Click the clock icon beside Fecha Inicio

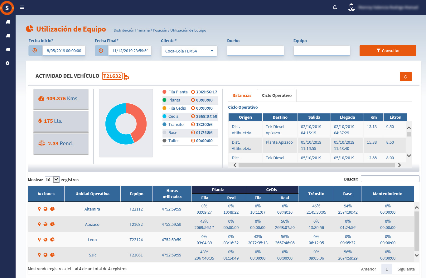(x=35, y=51)
